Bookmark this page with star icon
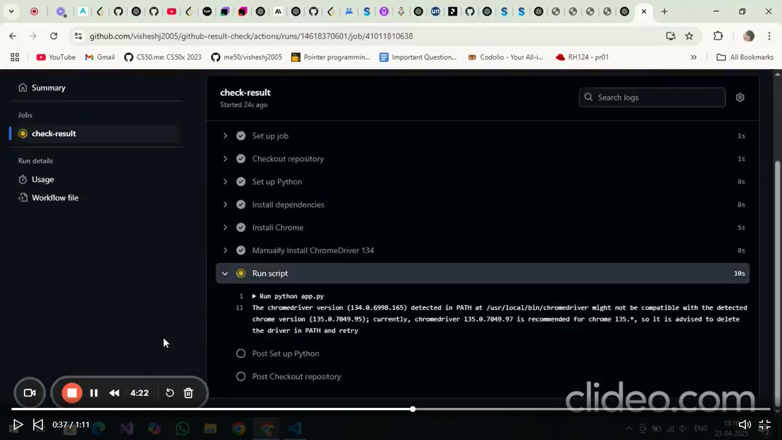 689,36
